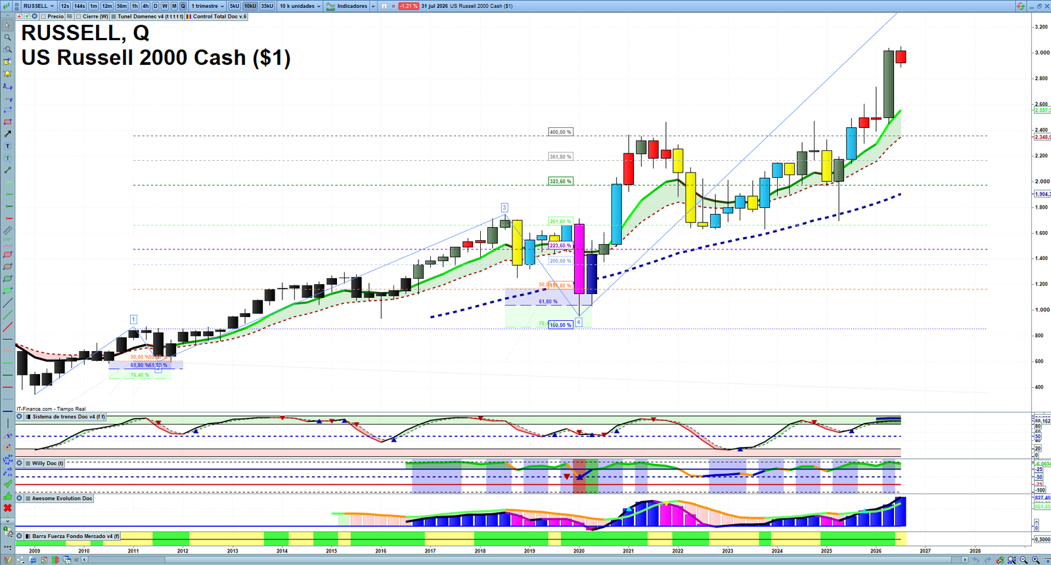Select the text label tool
1051x565 pixels.
pos(8,146)
